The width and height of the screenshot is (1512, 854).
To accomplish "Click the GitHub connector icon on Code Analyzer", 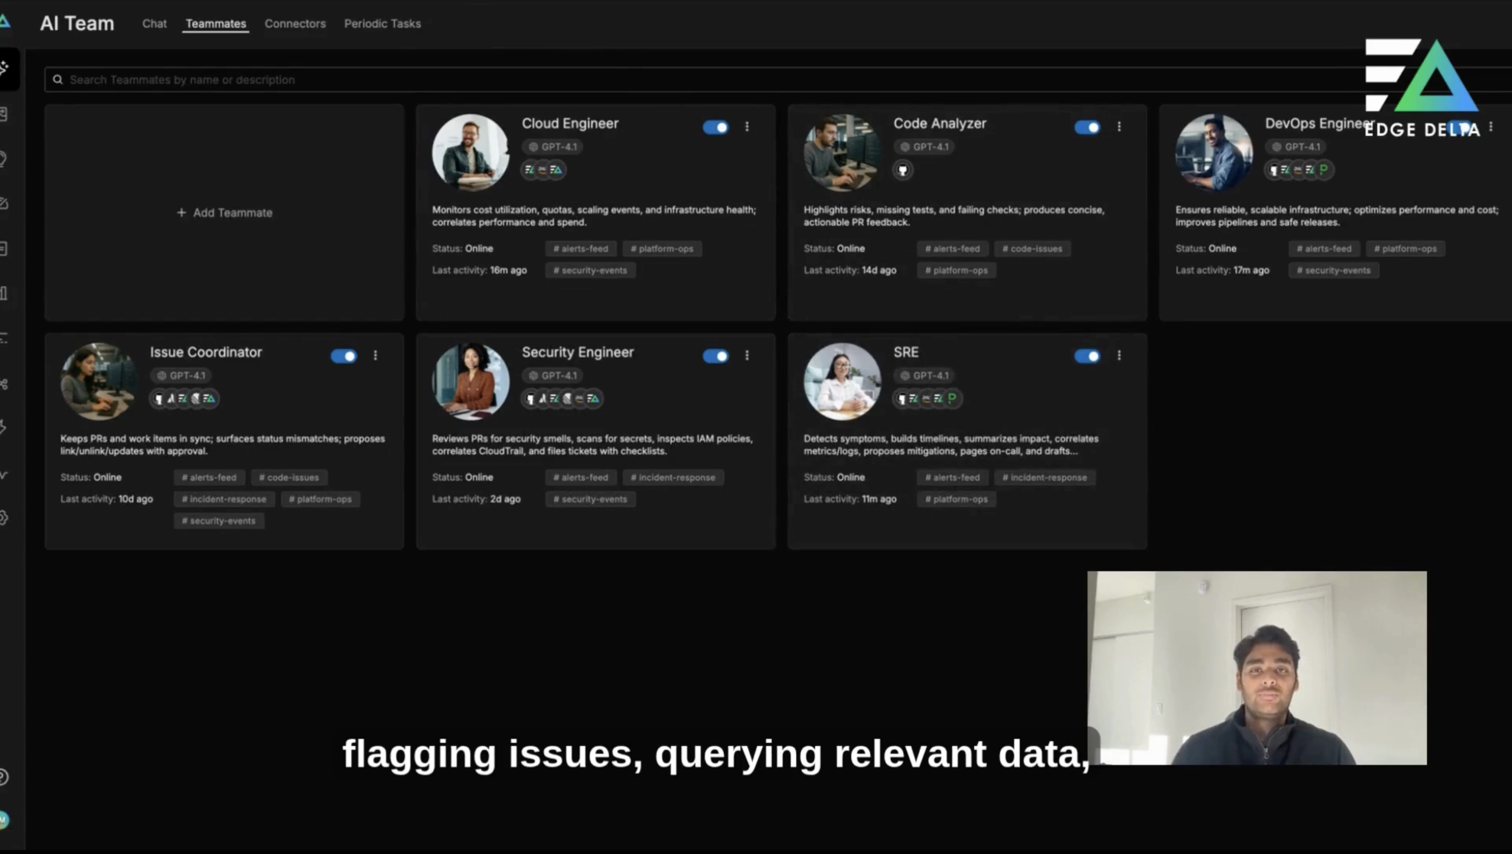I will click(902, 170).
